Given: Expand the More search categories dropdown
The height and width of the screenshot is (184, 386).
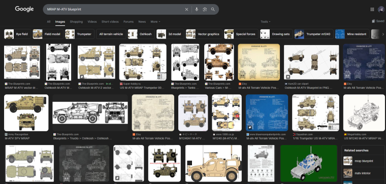Looking at the screenshot, I should [x=155, y=22].
